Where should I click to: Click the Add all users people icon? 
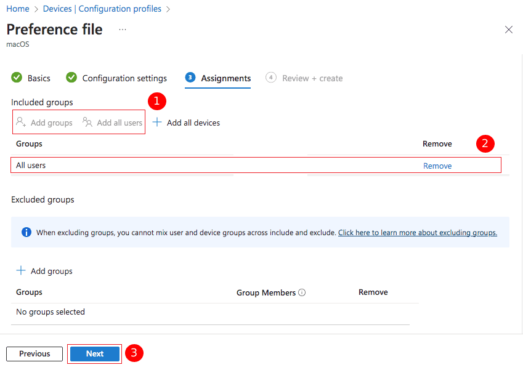[x=87, y=123]
